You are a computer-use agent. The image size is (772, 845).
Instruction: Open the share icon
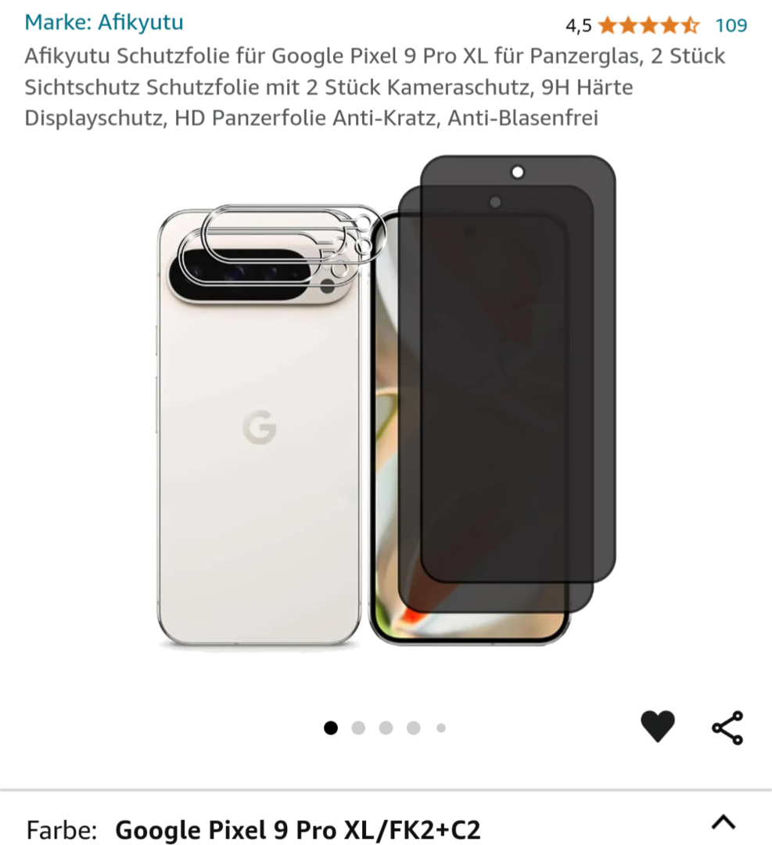coord(728,728)
